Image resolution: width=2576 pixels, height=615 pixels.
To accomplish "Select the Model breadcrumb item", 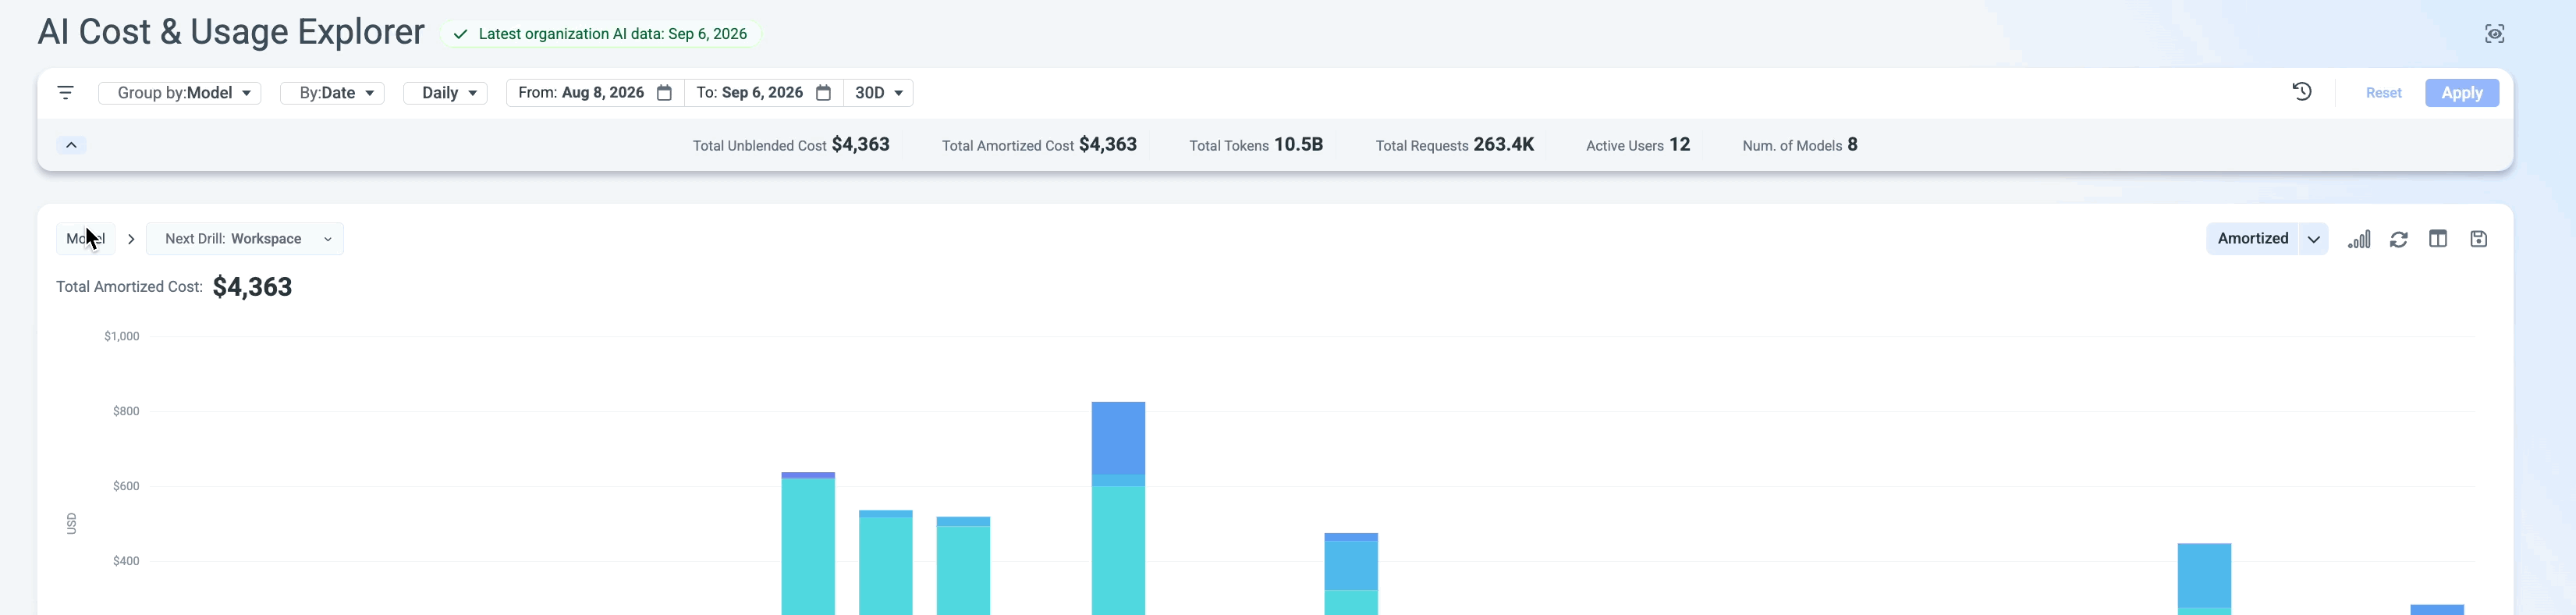I will coord(86,239).
